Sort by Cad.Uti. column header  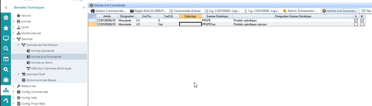168,16
